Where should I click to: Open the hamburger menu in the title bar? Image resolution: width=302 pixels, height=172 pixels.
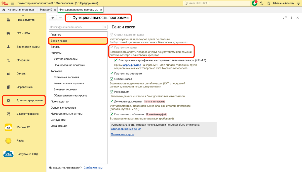pos(13,3)
